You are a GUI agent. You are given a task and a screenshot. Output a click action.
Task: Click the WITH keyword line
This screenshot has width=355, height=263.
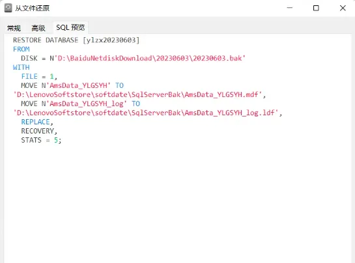21,67
